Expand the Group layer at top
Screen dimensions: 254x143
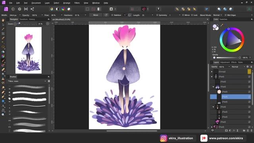click(212, 71)
